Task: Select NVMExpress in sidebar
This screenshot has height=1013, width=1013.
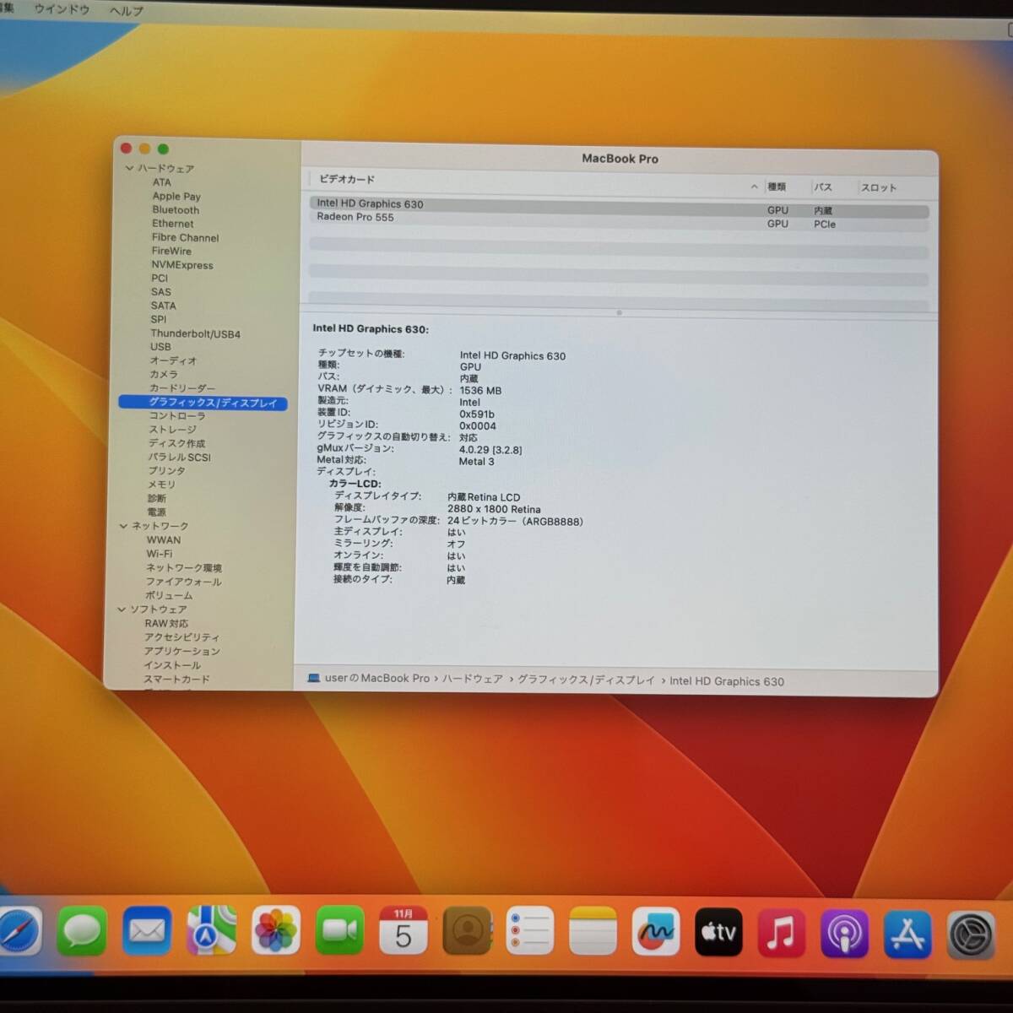Action: [182, 265]
